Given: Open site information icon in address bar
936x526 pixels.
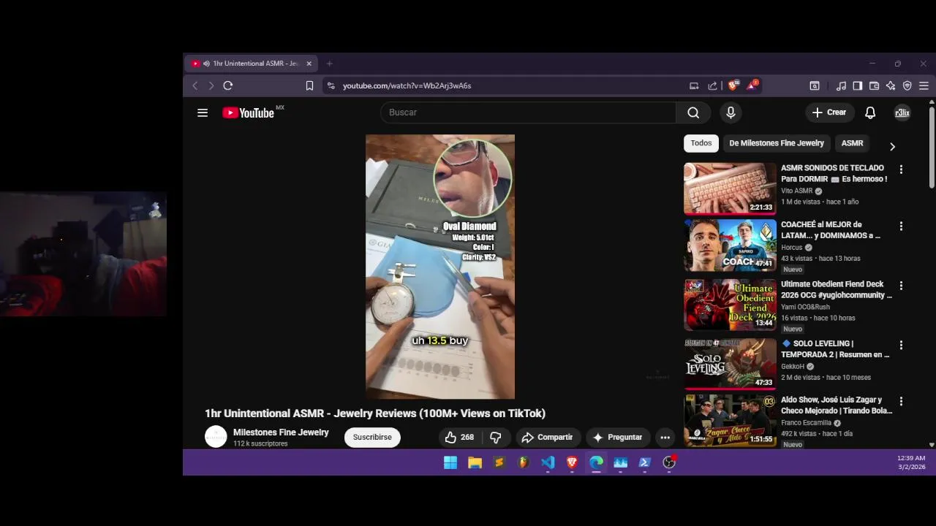Looking at the screenshot, I should point(331,85).
